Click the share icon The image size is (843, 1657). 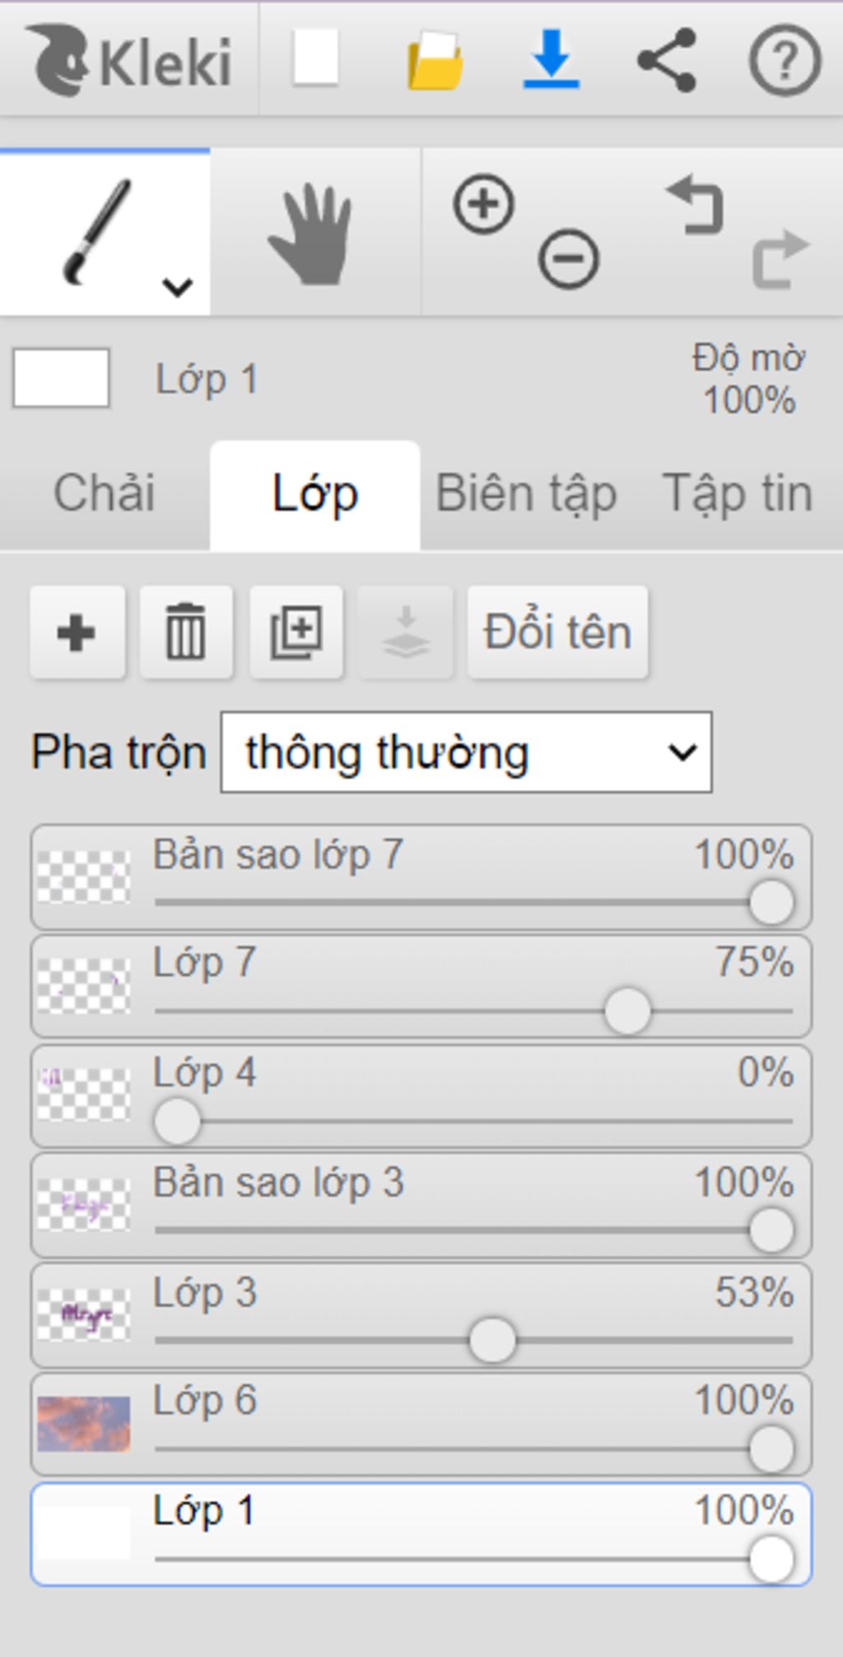pos(667,59)
